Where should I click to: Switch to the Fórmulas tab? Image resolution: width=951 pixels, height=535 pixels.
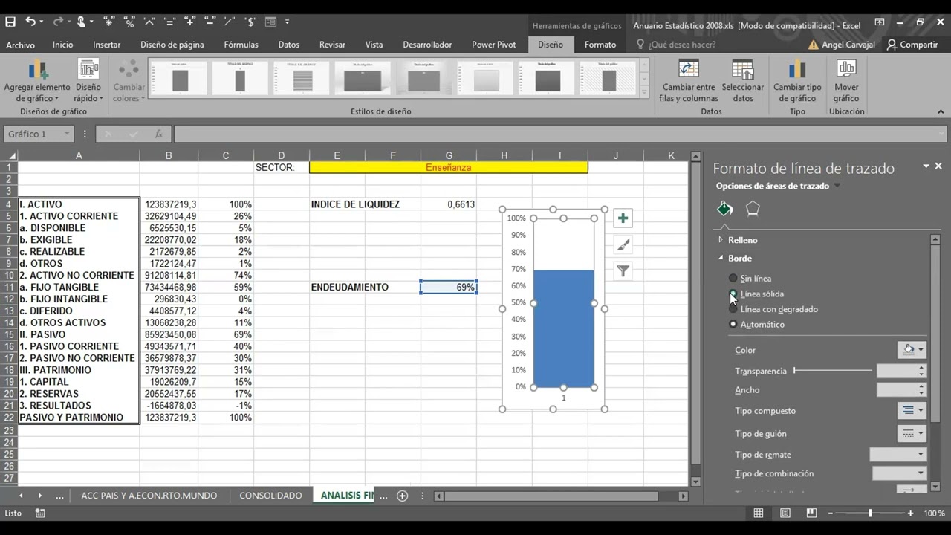pos(241,45)
